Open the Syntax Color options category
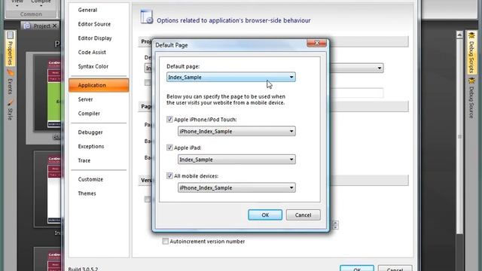This screenshot has height=271, width=482. pyautogui.click(x=93, y=66)
